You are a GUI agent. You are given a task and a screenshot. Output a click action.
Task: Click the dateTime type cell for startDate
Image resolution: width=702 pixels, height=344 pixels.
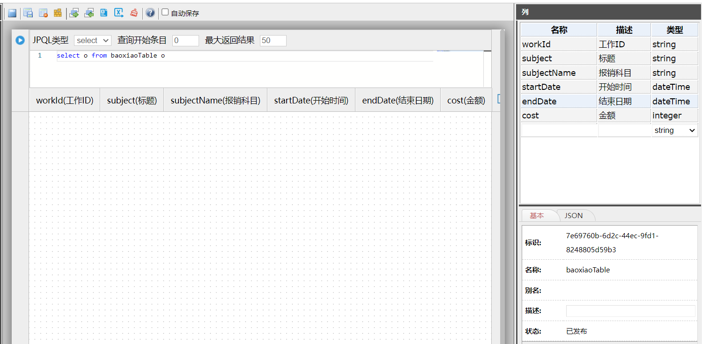point(675,87)
